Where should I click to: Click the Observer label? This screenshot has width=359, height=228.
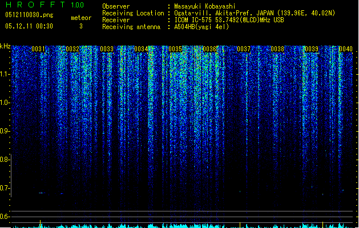coord(116,6)
